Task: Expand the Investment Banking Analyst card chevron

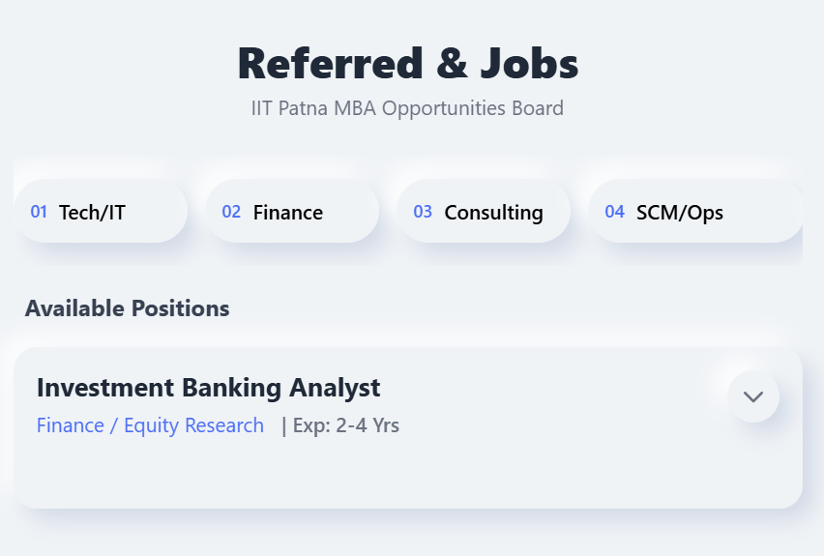Action: tap(753, 396)
